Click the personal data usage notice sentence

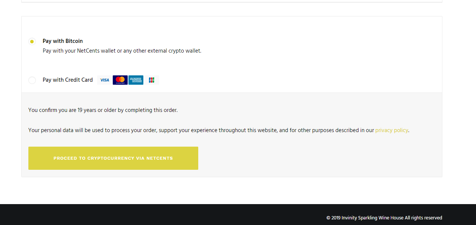(201, 130)
